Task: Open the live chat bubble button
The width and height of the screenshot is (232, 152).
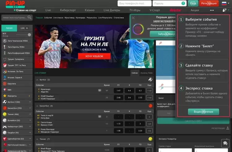Action: click(225, 143)
